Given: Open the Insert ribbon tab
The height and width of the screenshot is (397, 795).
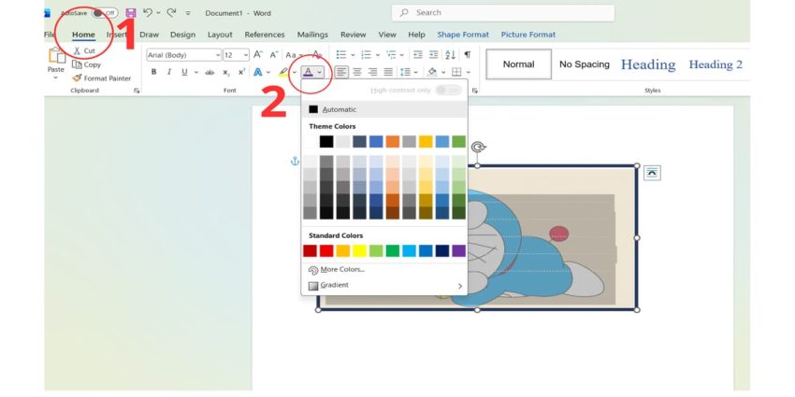Looking at the screenshot, I should click(116, 35).
